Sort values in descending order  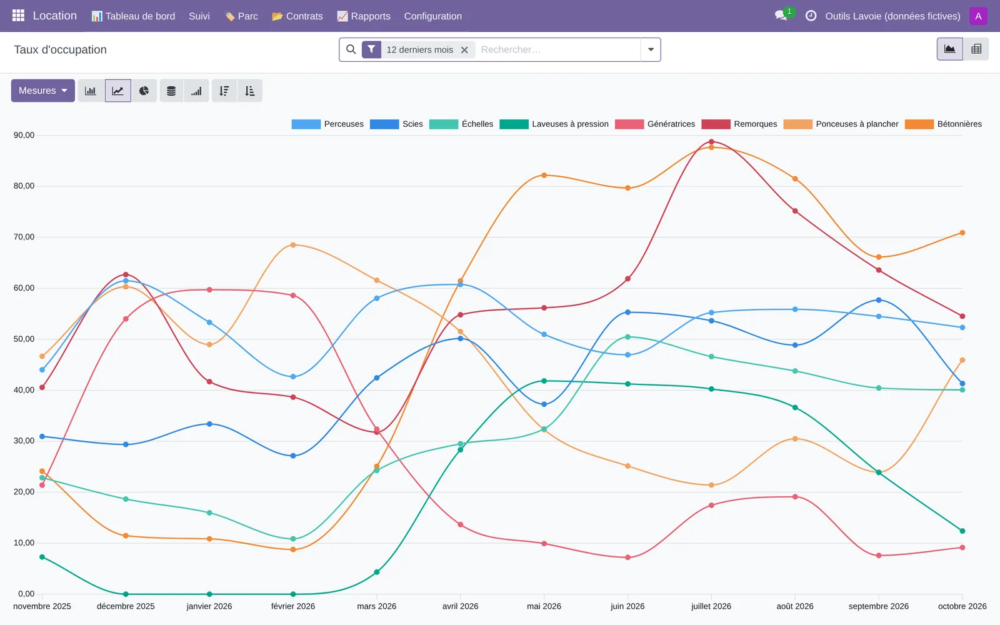(224, 91)
